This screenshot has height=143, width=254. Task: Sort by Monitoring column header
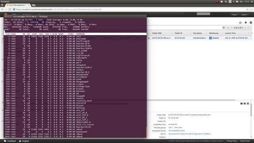(214, 33)
